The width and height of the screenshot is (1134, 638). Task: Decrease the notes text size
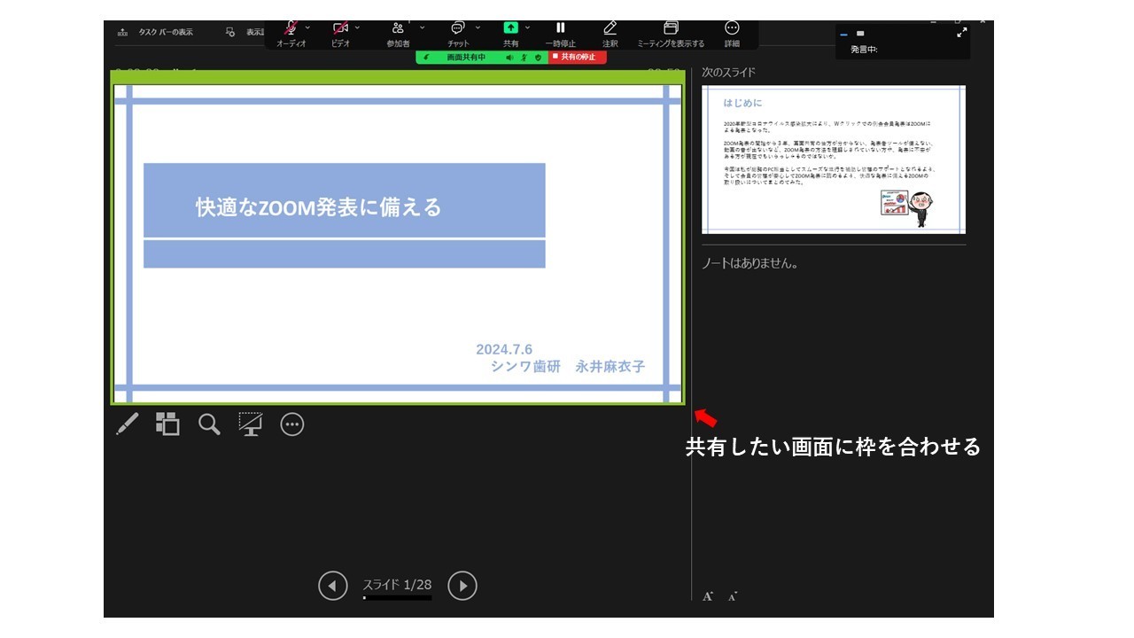(733, 596)
